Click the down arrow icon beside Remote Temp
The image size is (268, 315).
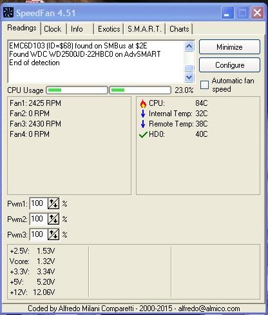[x=143, y=124]
